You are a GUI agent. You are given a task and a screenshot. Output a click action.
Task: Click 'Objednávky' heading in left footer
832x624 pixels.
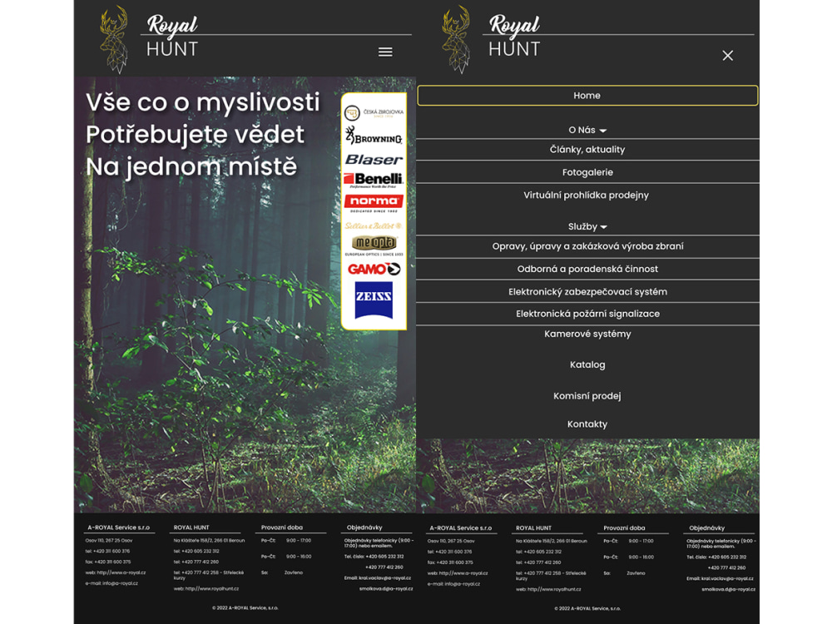pyautogui.click(x=364, y=527)
